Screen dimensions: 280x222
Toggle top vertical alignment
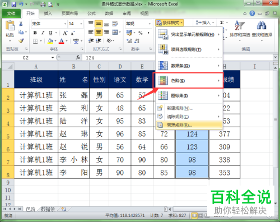91,23
